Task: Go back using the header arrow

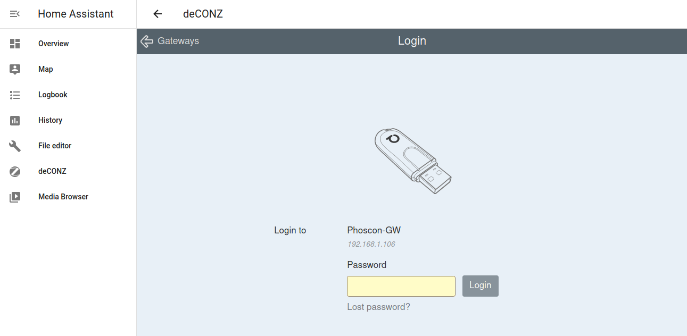Action: pyautogui.click(x=158, y=14)
